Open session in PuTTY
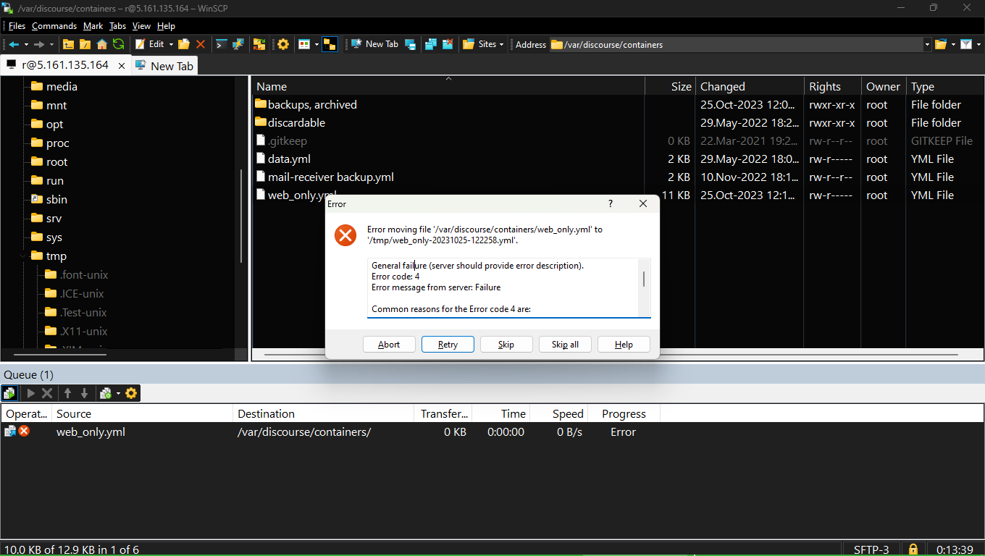This screenshot has width=985, height=556. click(238, 44)
